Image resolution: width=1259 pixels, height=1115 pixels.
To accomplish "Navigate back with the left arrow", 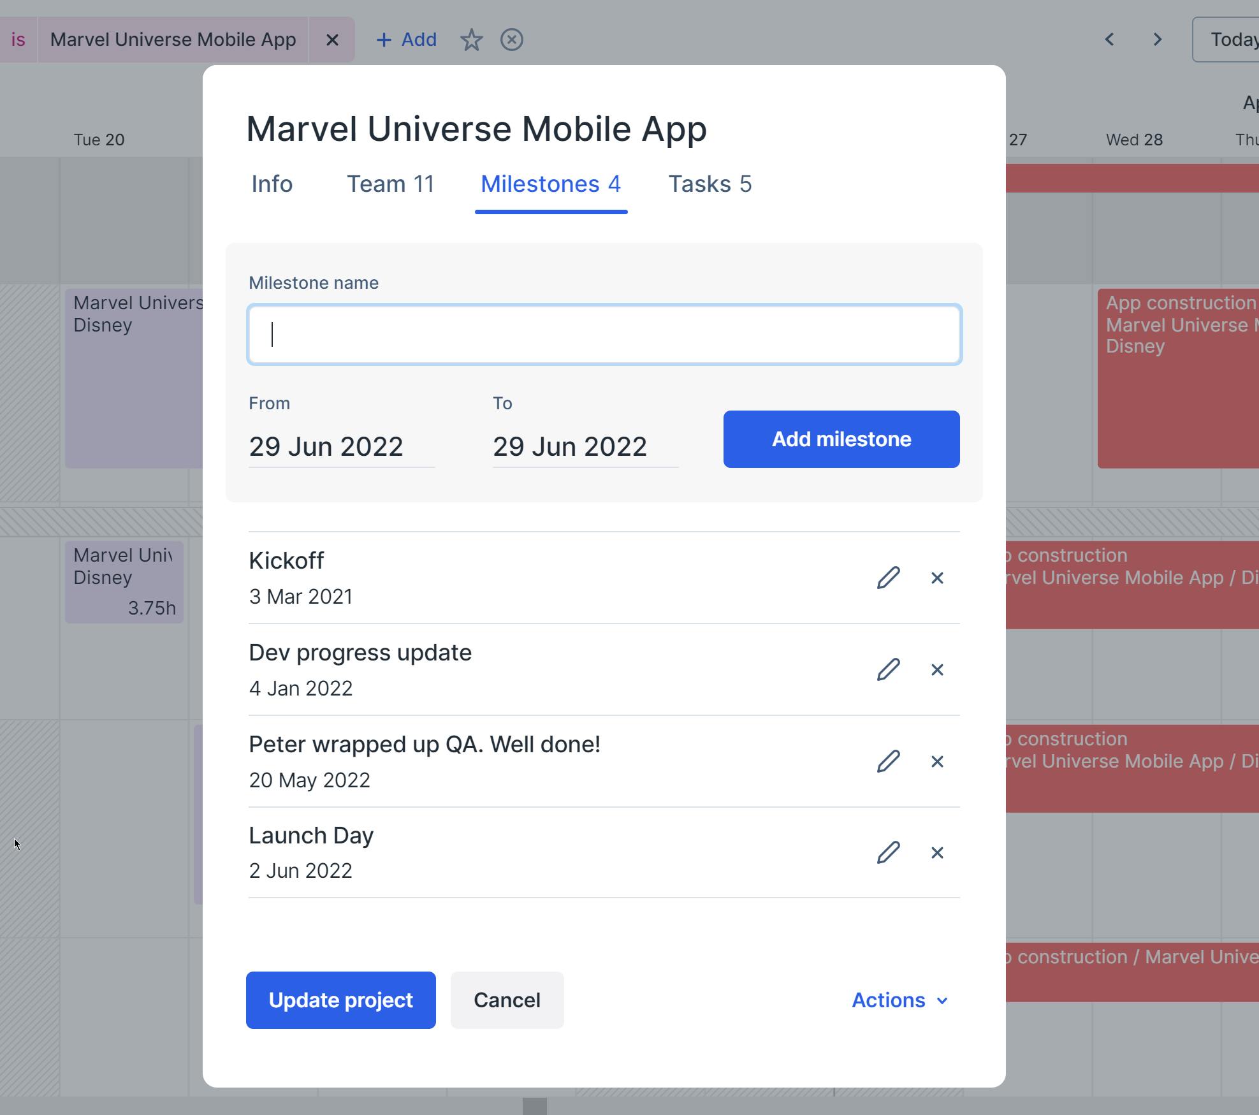I will pyautogui.click(x=1109, y=40).
